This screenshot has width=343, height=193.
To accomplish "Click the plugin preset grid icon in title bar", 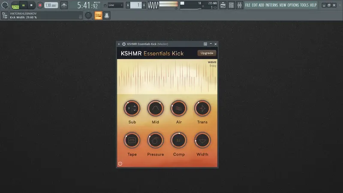I will (x=205, y=44).
